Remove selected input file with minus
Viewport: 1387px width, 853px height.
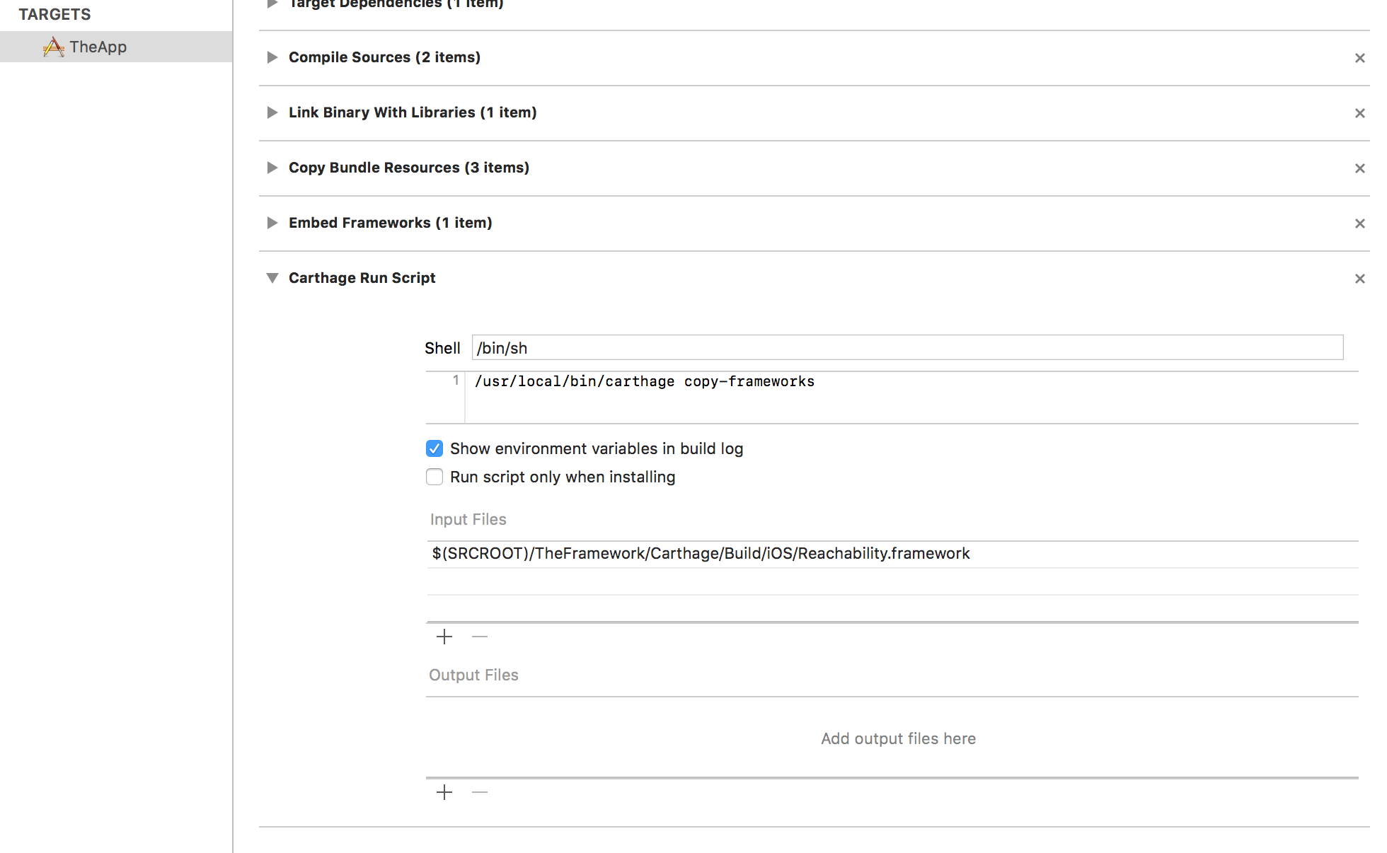(x=480, y=637)
